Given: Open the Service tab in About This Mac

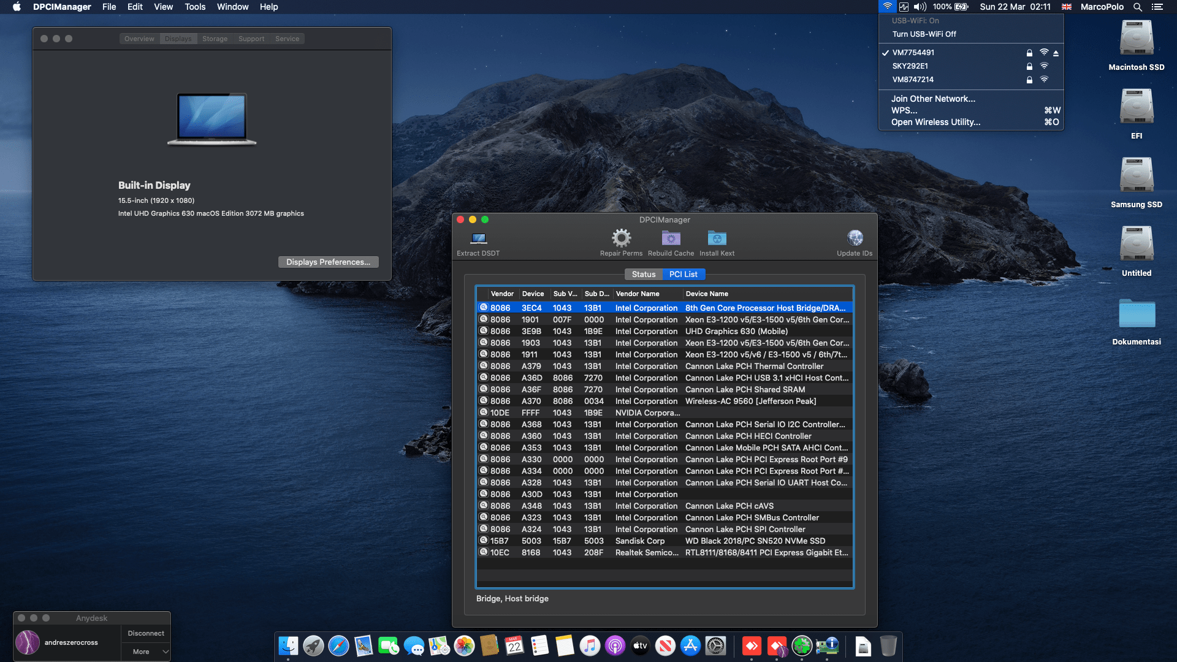Looking at the screenshot, I should point(287,39).
